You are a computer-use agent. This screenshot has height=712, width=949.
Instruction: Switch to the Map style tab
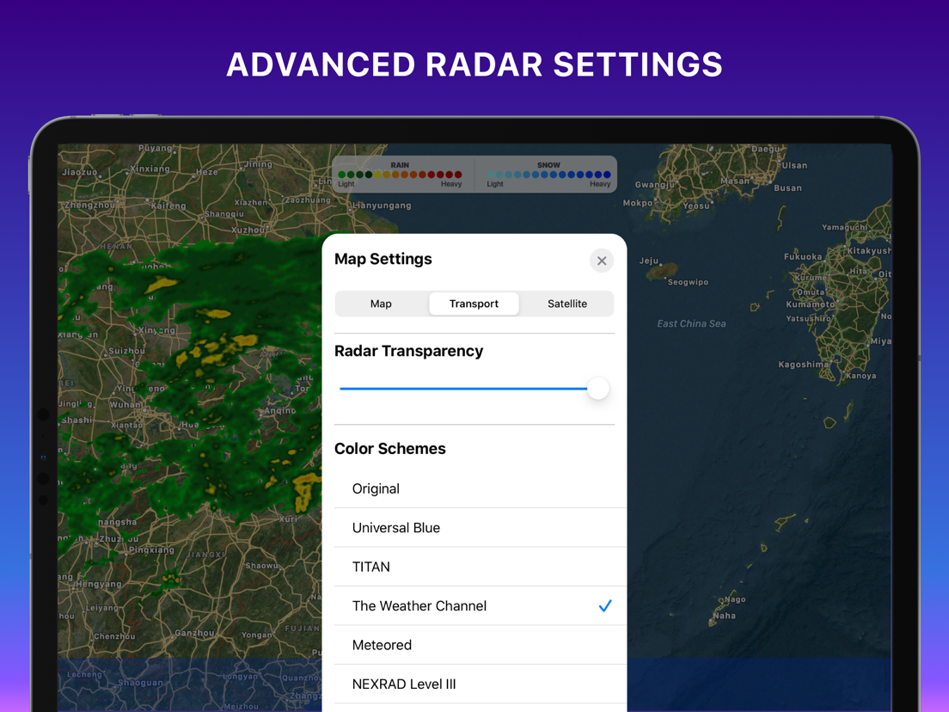click(382, 304)
